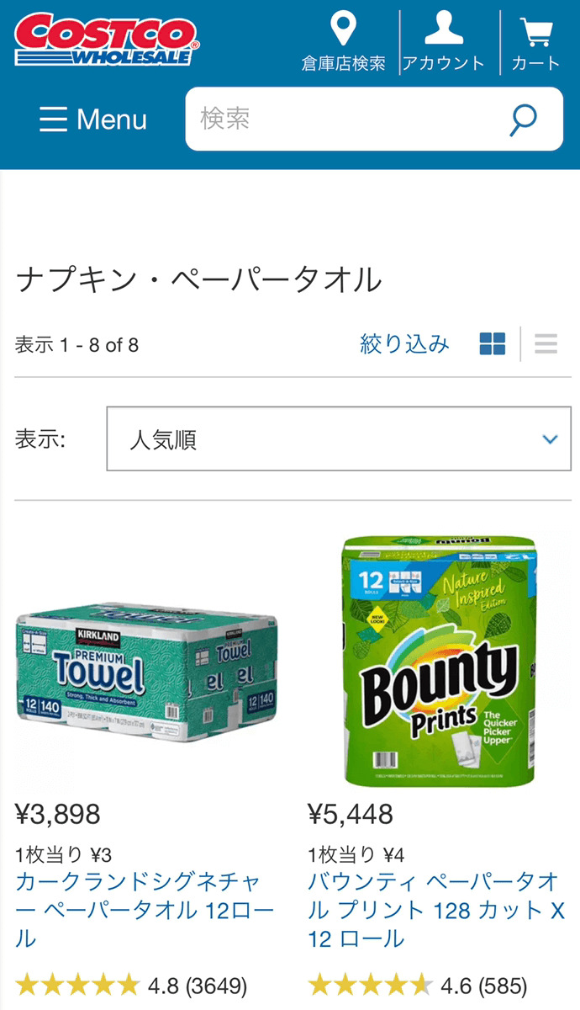Click the Menu label in header
This screenshot has width=580, height=1010.
pyautogui.click(x=112, y=120)
